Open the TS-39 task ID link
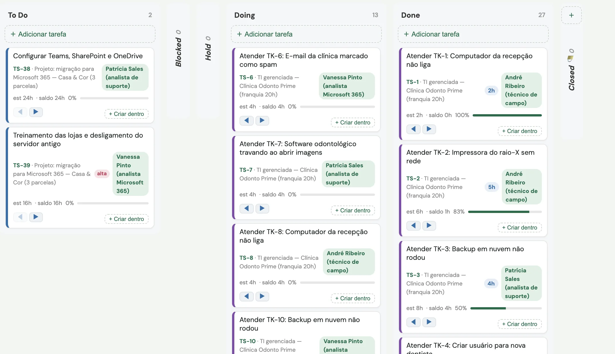 (x=22, y=165)
